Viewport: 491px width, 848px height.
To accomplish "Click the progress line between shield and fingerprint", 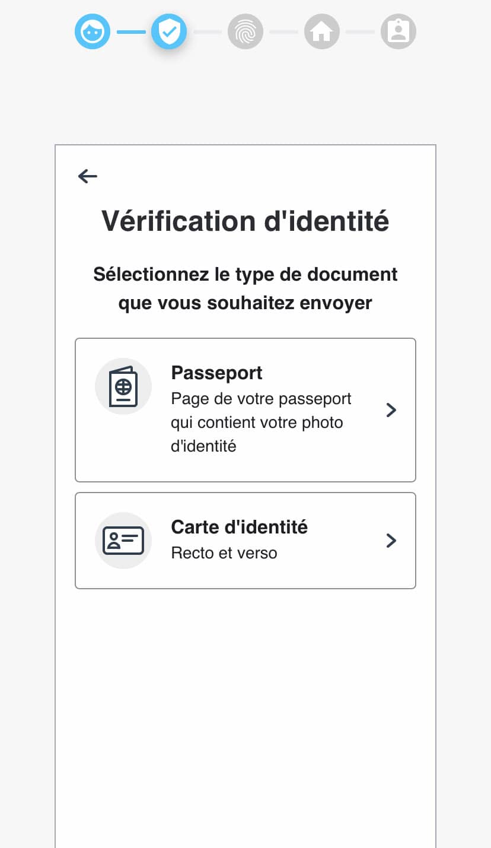I will pyautogui.click(x=208, y=31).
